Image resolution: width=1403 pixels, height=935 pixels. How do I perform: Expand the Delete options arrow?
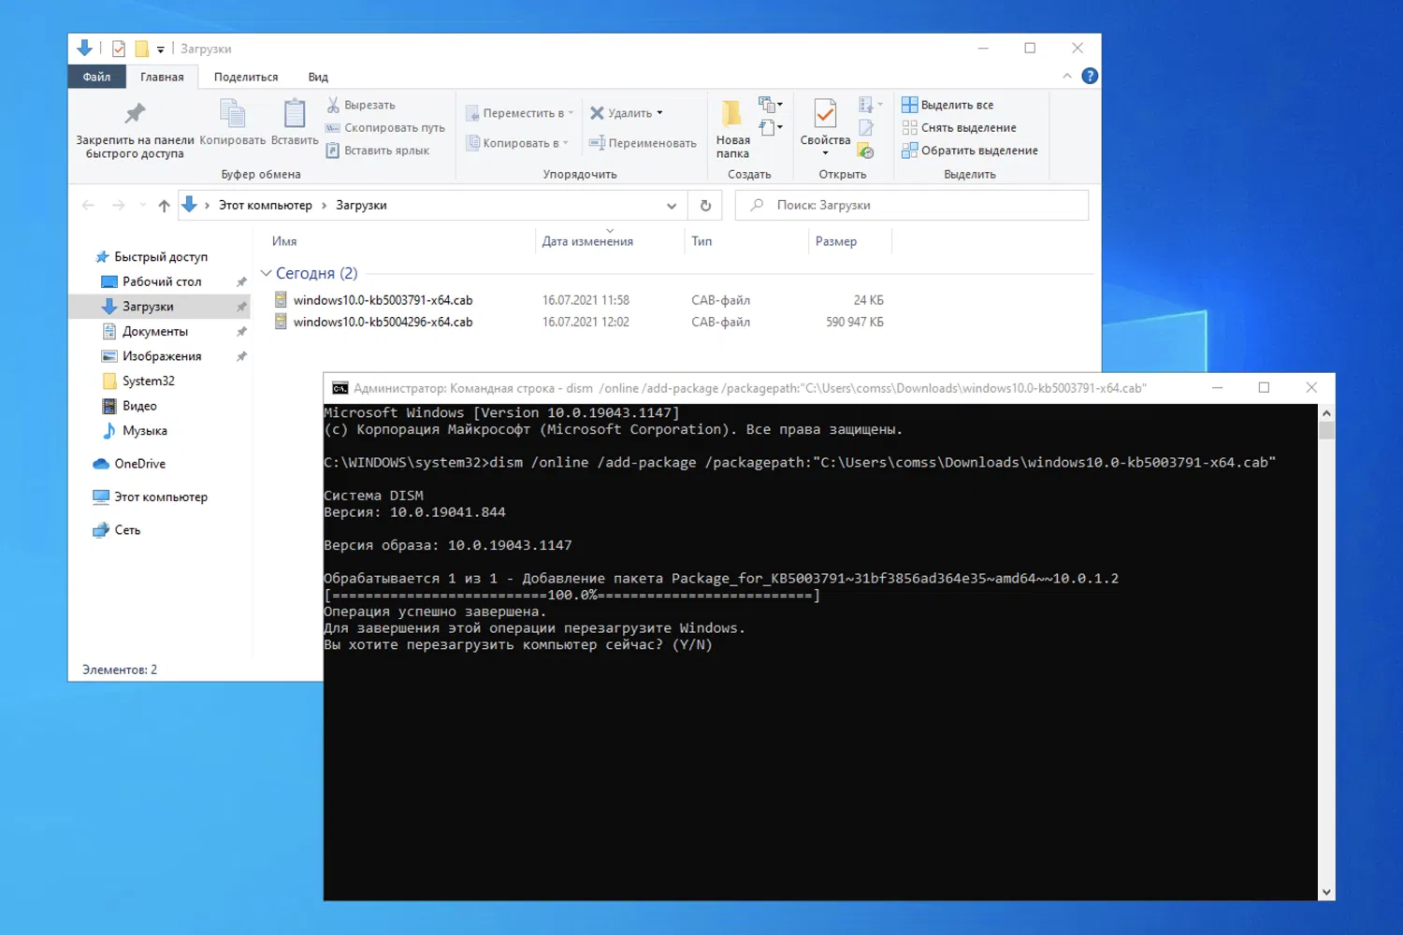click(660, 113)
